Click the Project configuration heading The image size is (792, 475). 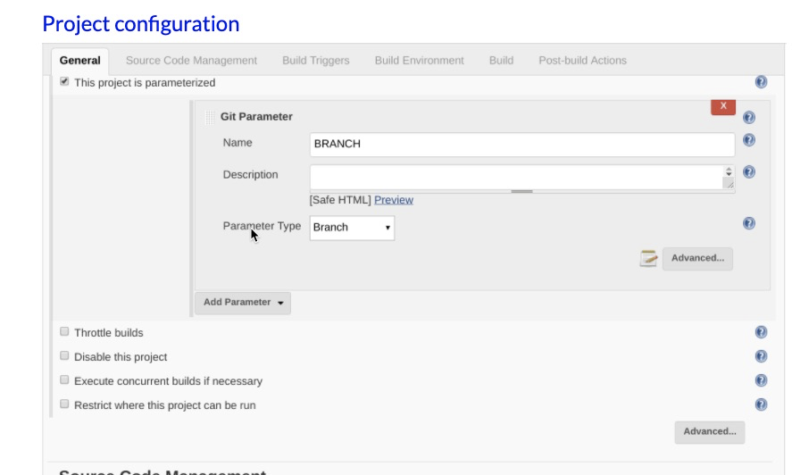coord(141,24)
